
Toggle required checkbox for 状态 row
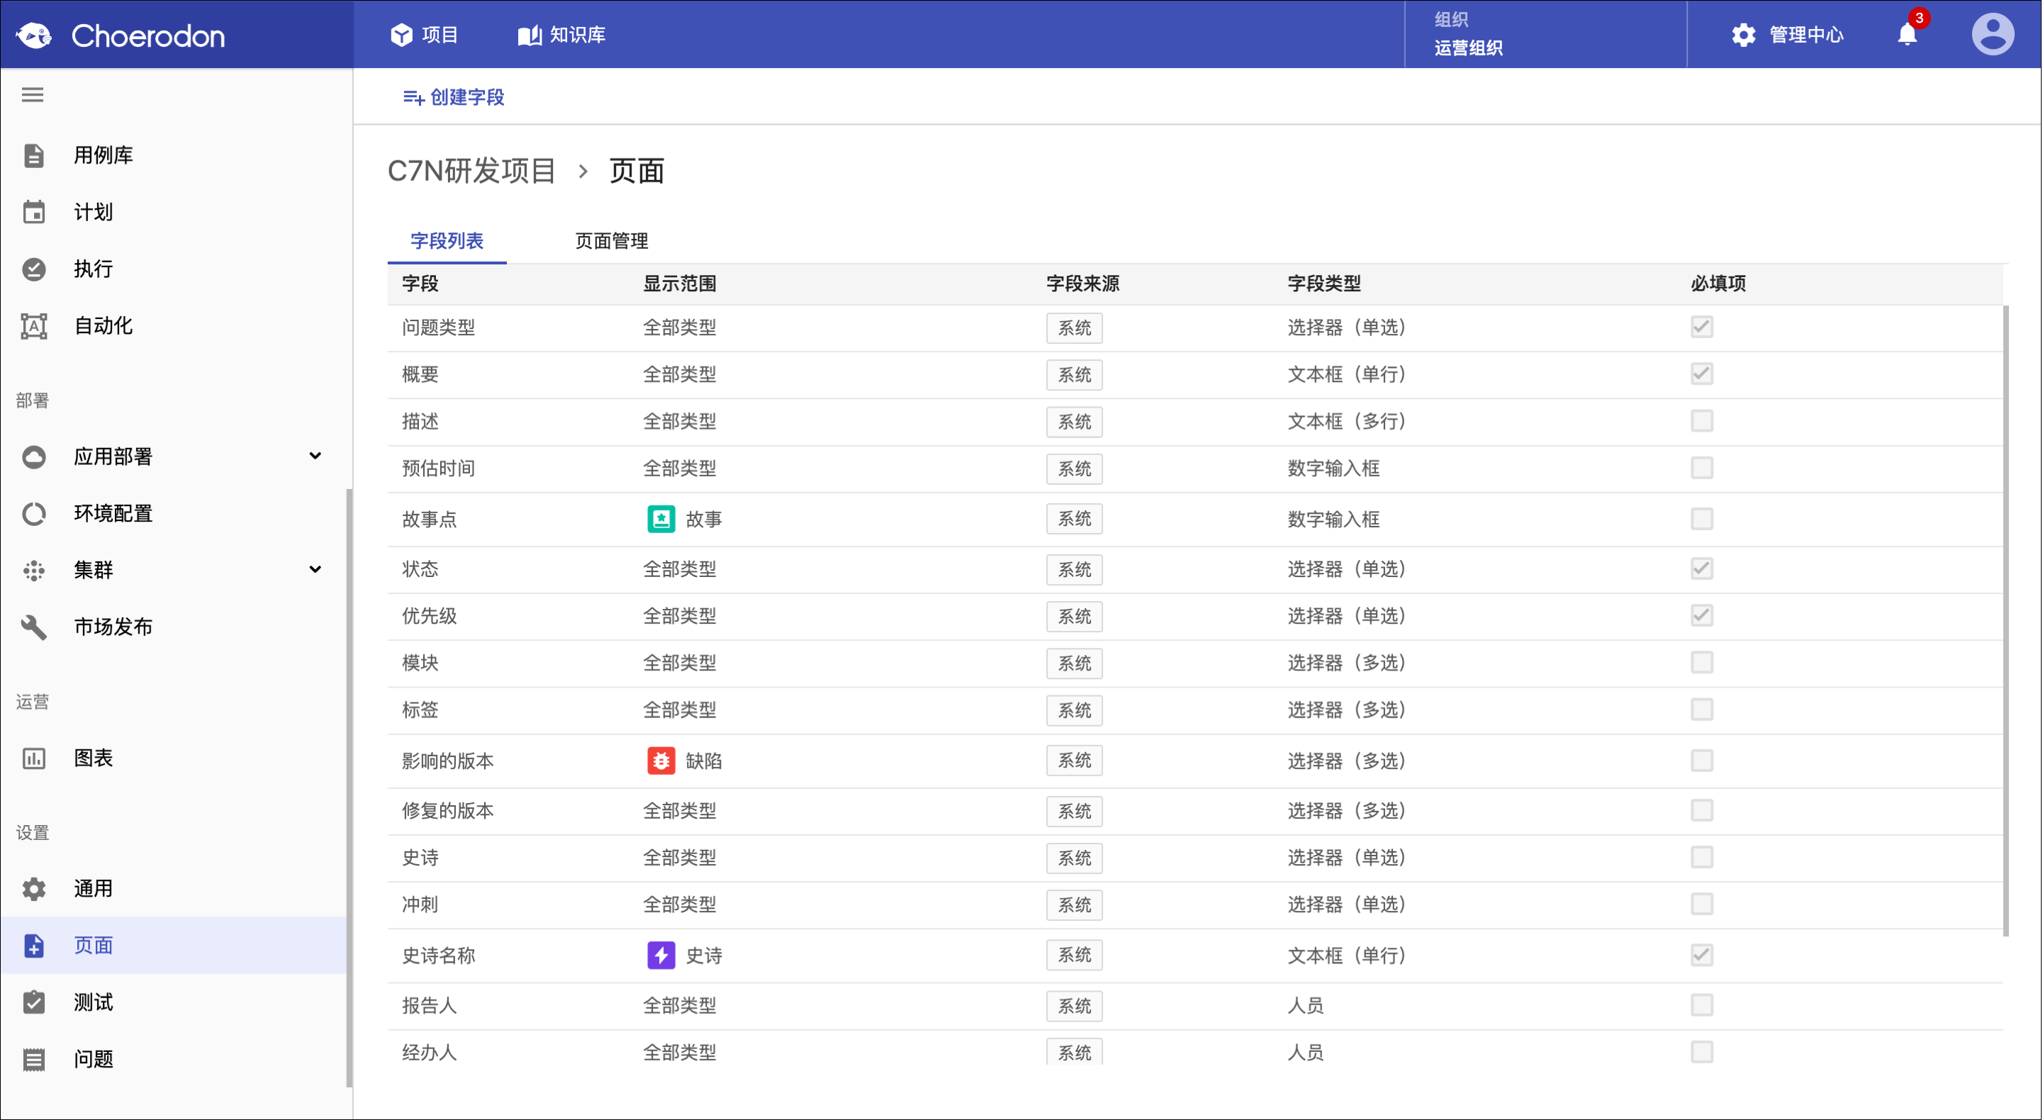click(1701, 569)
